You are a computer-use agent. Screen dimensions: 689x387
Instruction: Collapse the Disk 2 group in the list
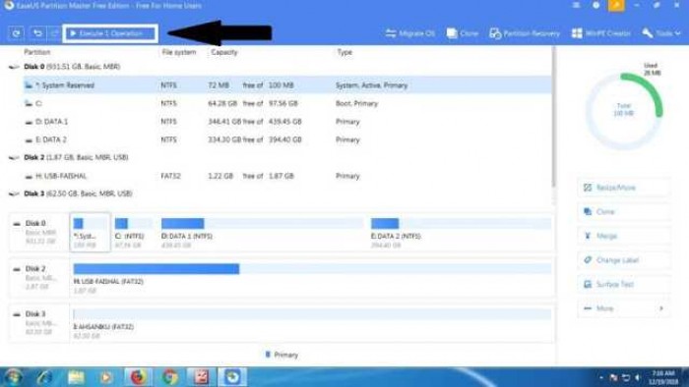pyautogui.click(x=14, y=158)
